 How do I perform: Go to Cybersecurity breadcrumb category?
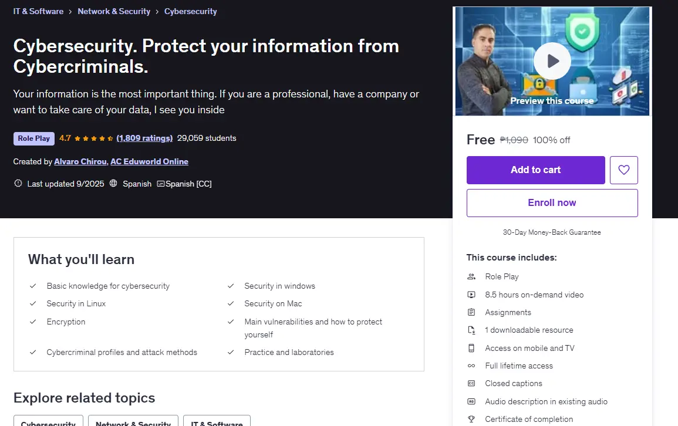[x=190, y=11]
